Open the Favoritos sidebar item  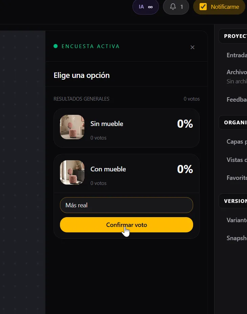pos(236,178)
